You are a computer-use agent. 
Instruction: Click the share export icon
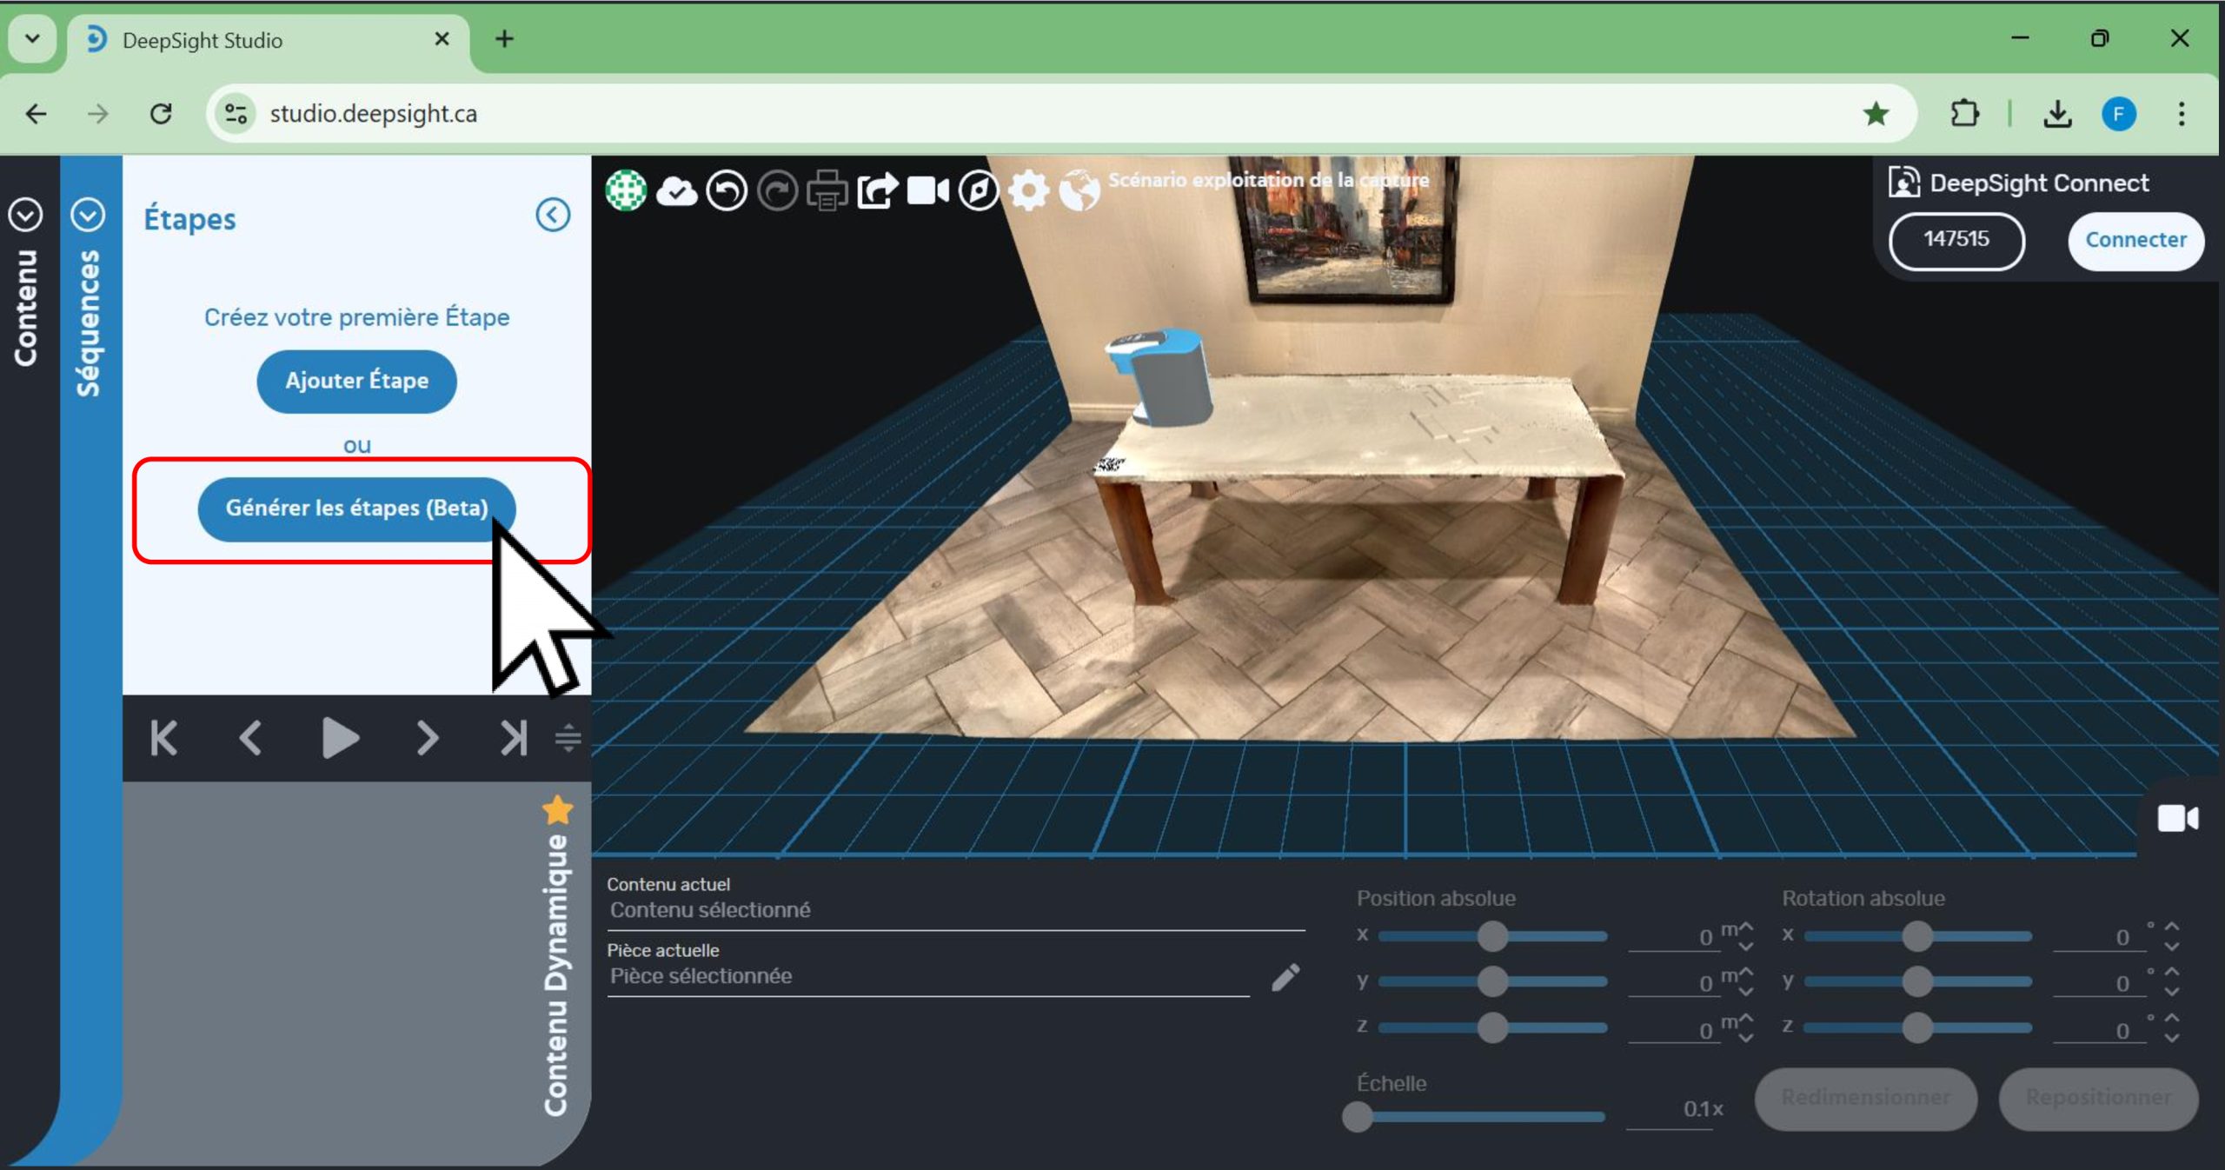pyautogui.click(x=877, y=190)
